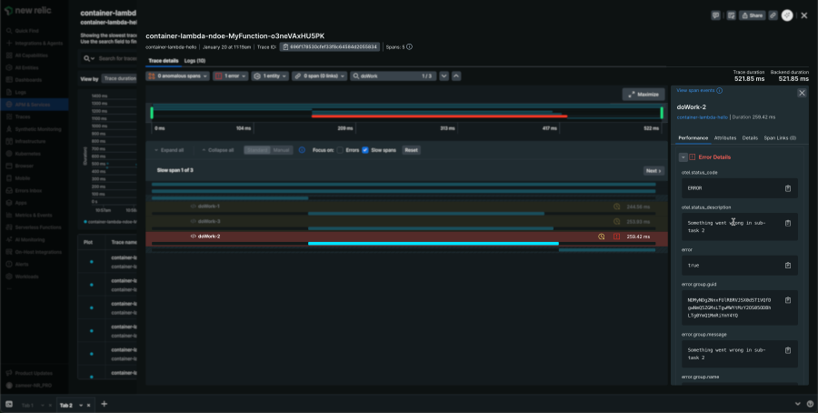The image size is (818, 413).
Task: Copy the permalink with the link icon
Action: click(x=772, y=15)
